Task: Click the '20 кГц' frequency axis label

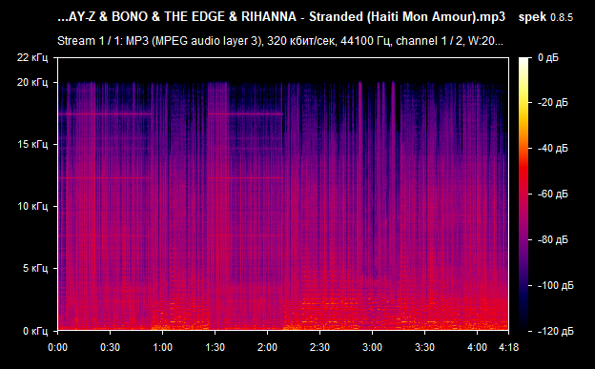Action: tap(32, 82)
